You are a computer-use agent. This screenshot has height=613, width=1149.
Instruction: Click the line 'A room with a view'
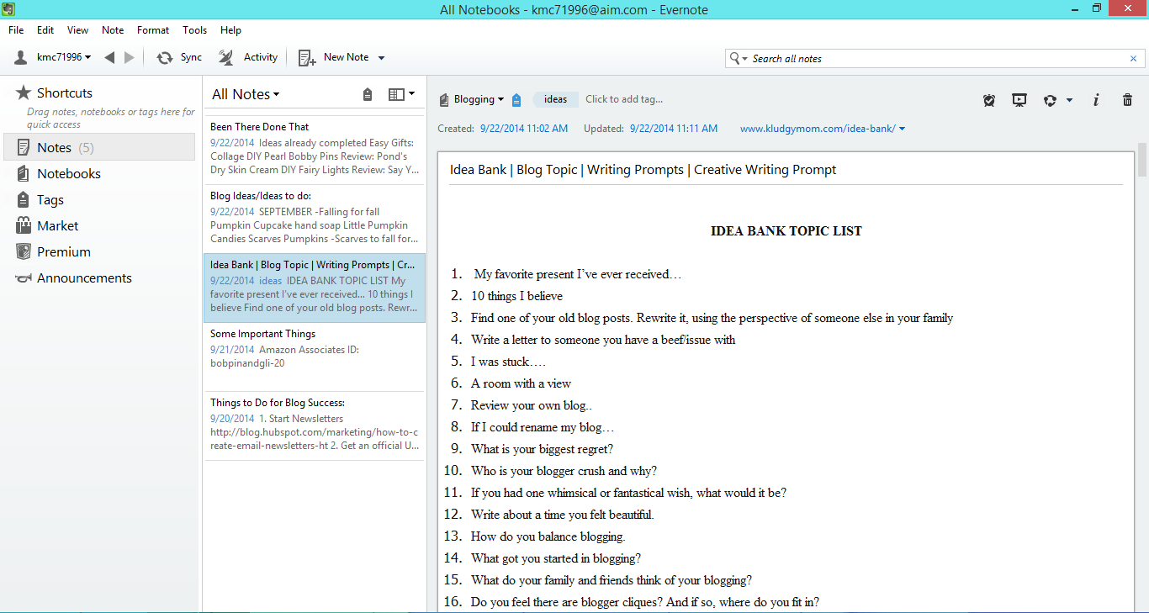point(521,383)
